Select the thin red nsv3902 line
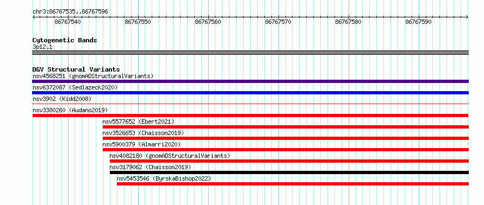The height and width of the screenshot is (205, 484). [250, 104]
